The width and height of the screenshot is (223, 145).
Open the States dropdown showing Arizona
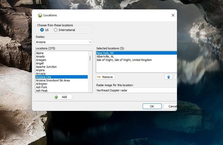[64, 42]
